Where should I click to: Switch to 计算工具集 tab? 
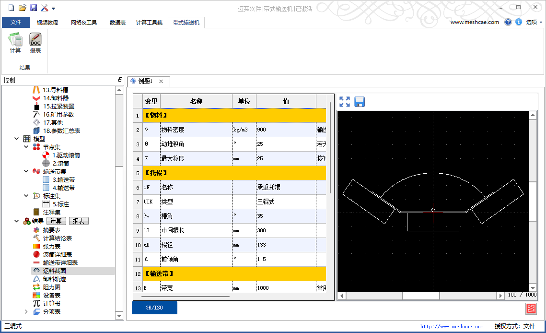149,23
